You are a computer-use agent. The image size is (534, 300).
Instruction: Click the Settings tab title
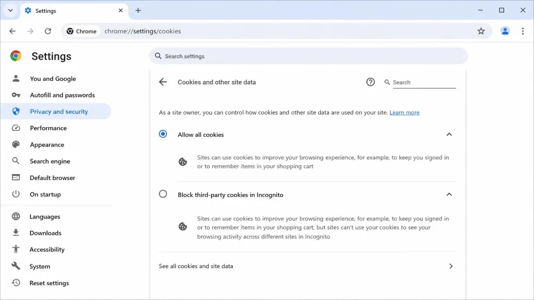click(x=45, y=11)
